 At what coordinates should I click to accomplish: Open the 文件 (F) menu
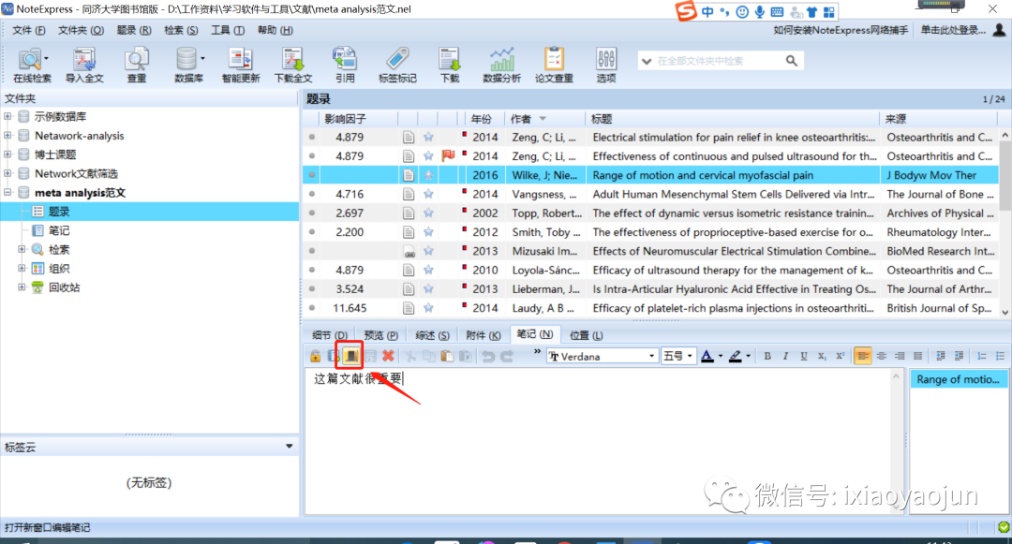[29, 30]
